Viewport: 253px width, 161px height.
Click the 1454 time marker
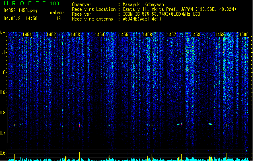100,35
